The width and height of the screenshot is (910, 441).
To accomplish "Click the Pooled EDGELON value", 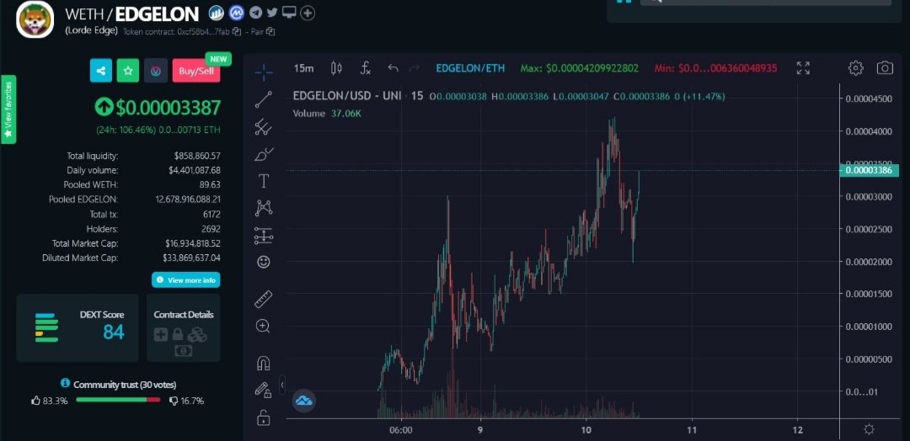I will (x=188, y=199).
